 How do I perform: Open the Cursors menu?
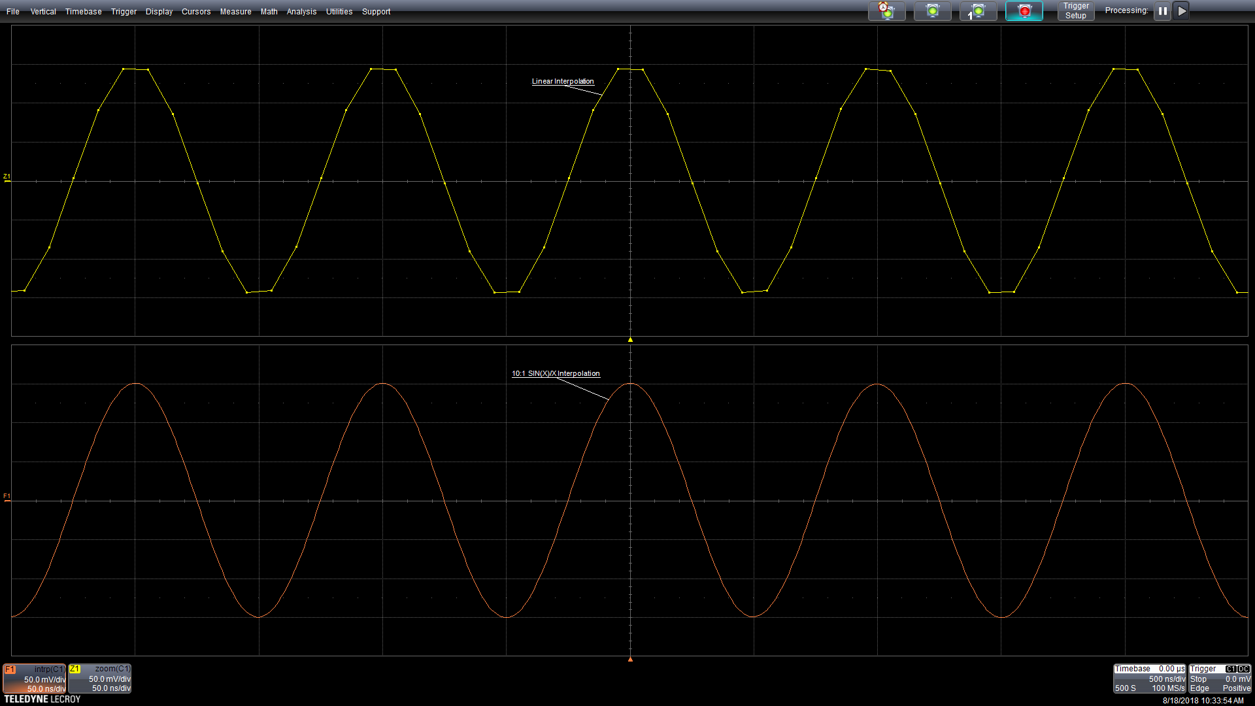tap(196, 12)
